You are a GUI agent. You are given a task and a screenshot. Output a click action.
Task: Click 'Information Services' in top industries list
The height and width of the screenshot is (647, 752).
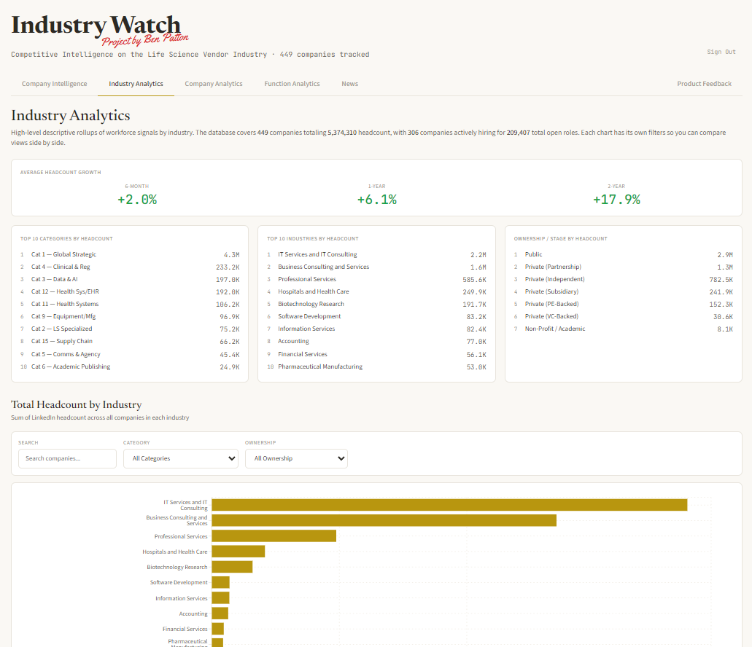click(376, 329)
